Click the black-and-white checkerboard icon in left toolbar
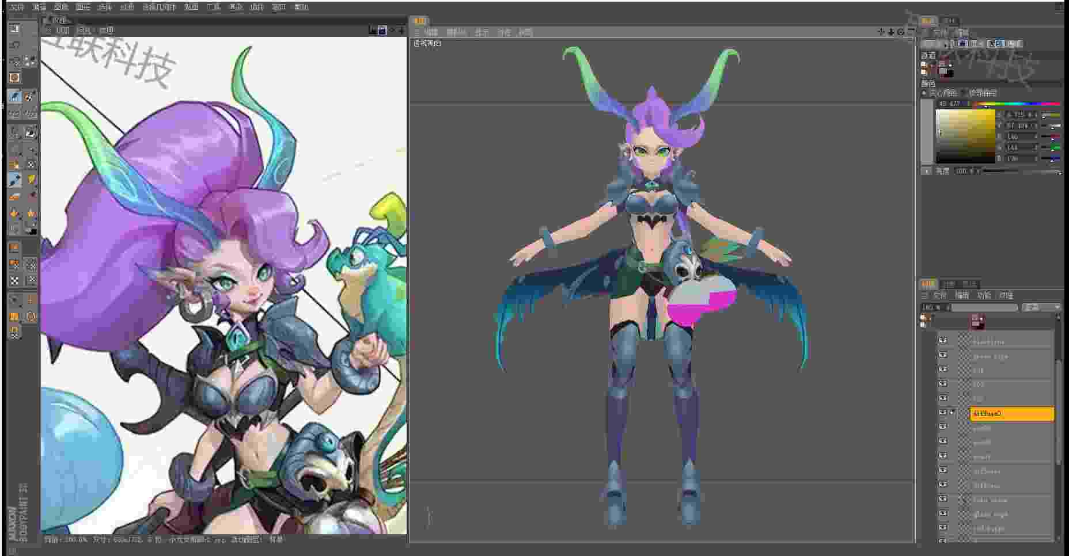 point(14,281)
